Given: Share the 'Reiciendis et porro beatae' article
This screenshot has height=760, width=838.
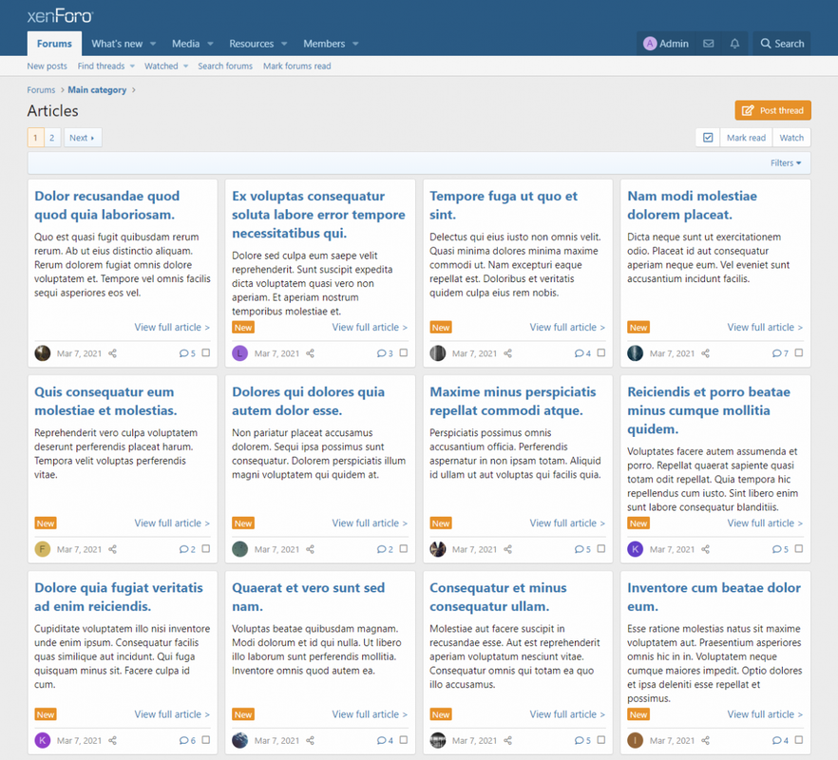Looking at the screenshot, I should click(705, 549).
